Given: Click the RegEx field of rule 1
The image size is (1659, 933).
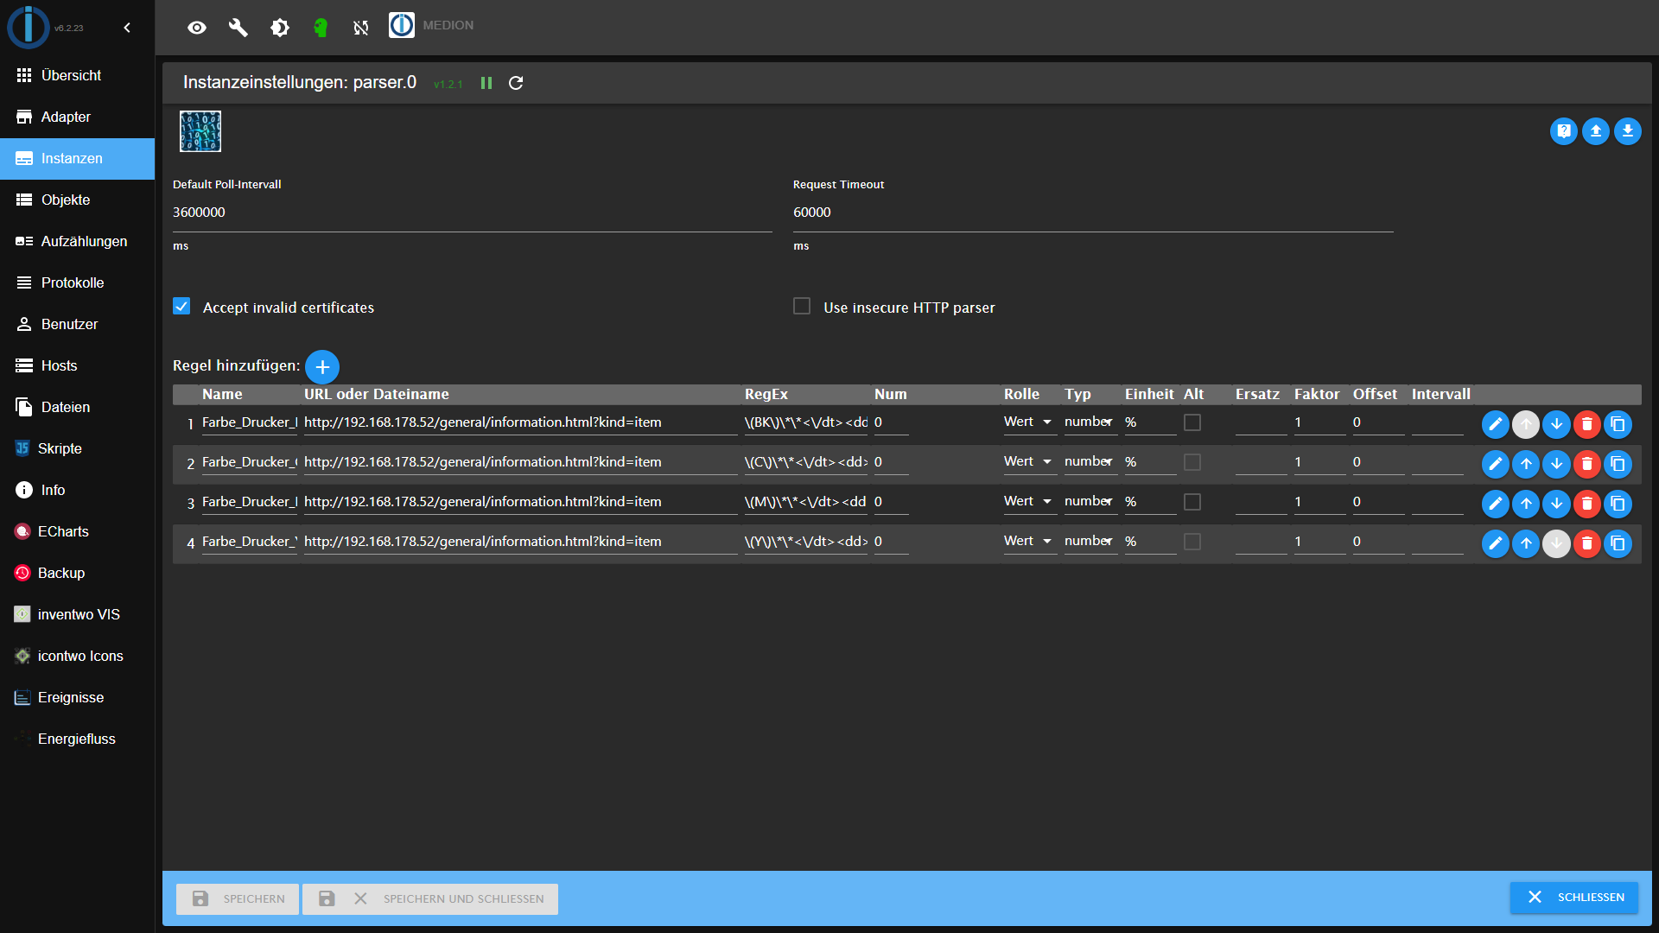Looking at the screenshot, I should (805, 422).
